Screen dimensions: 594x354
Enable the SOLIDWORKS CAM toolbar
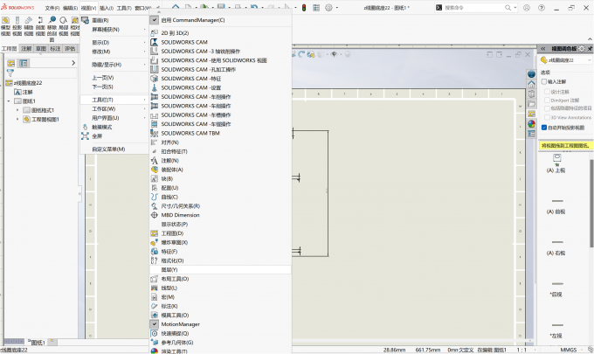click(x=220, y=42)
